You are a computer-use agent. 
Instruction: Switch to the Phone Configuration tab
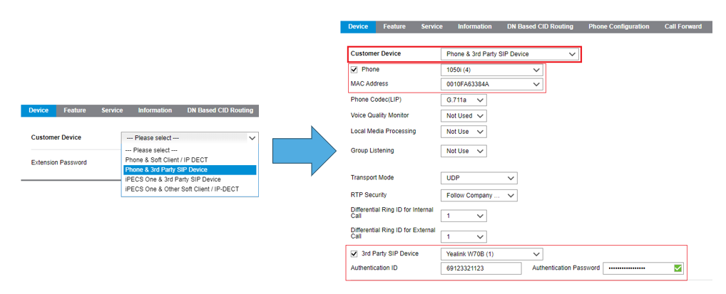tap(618, 27)
